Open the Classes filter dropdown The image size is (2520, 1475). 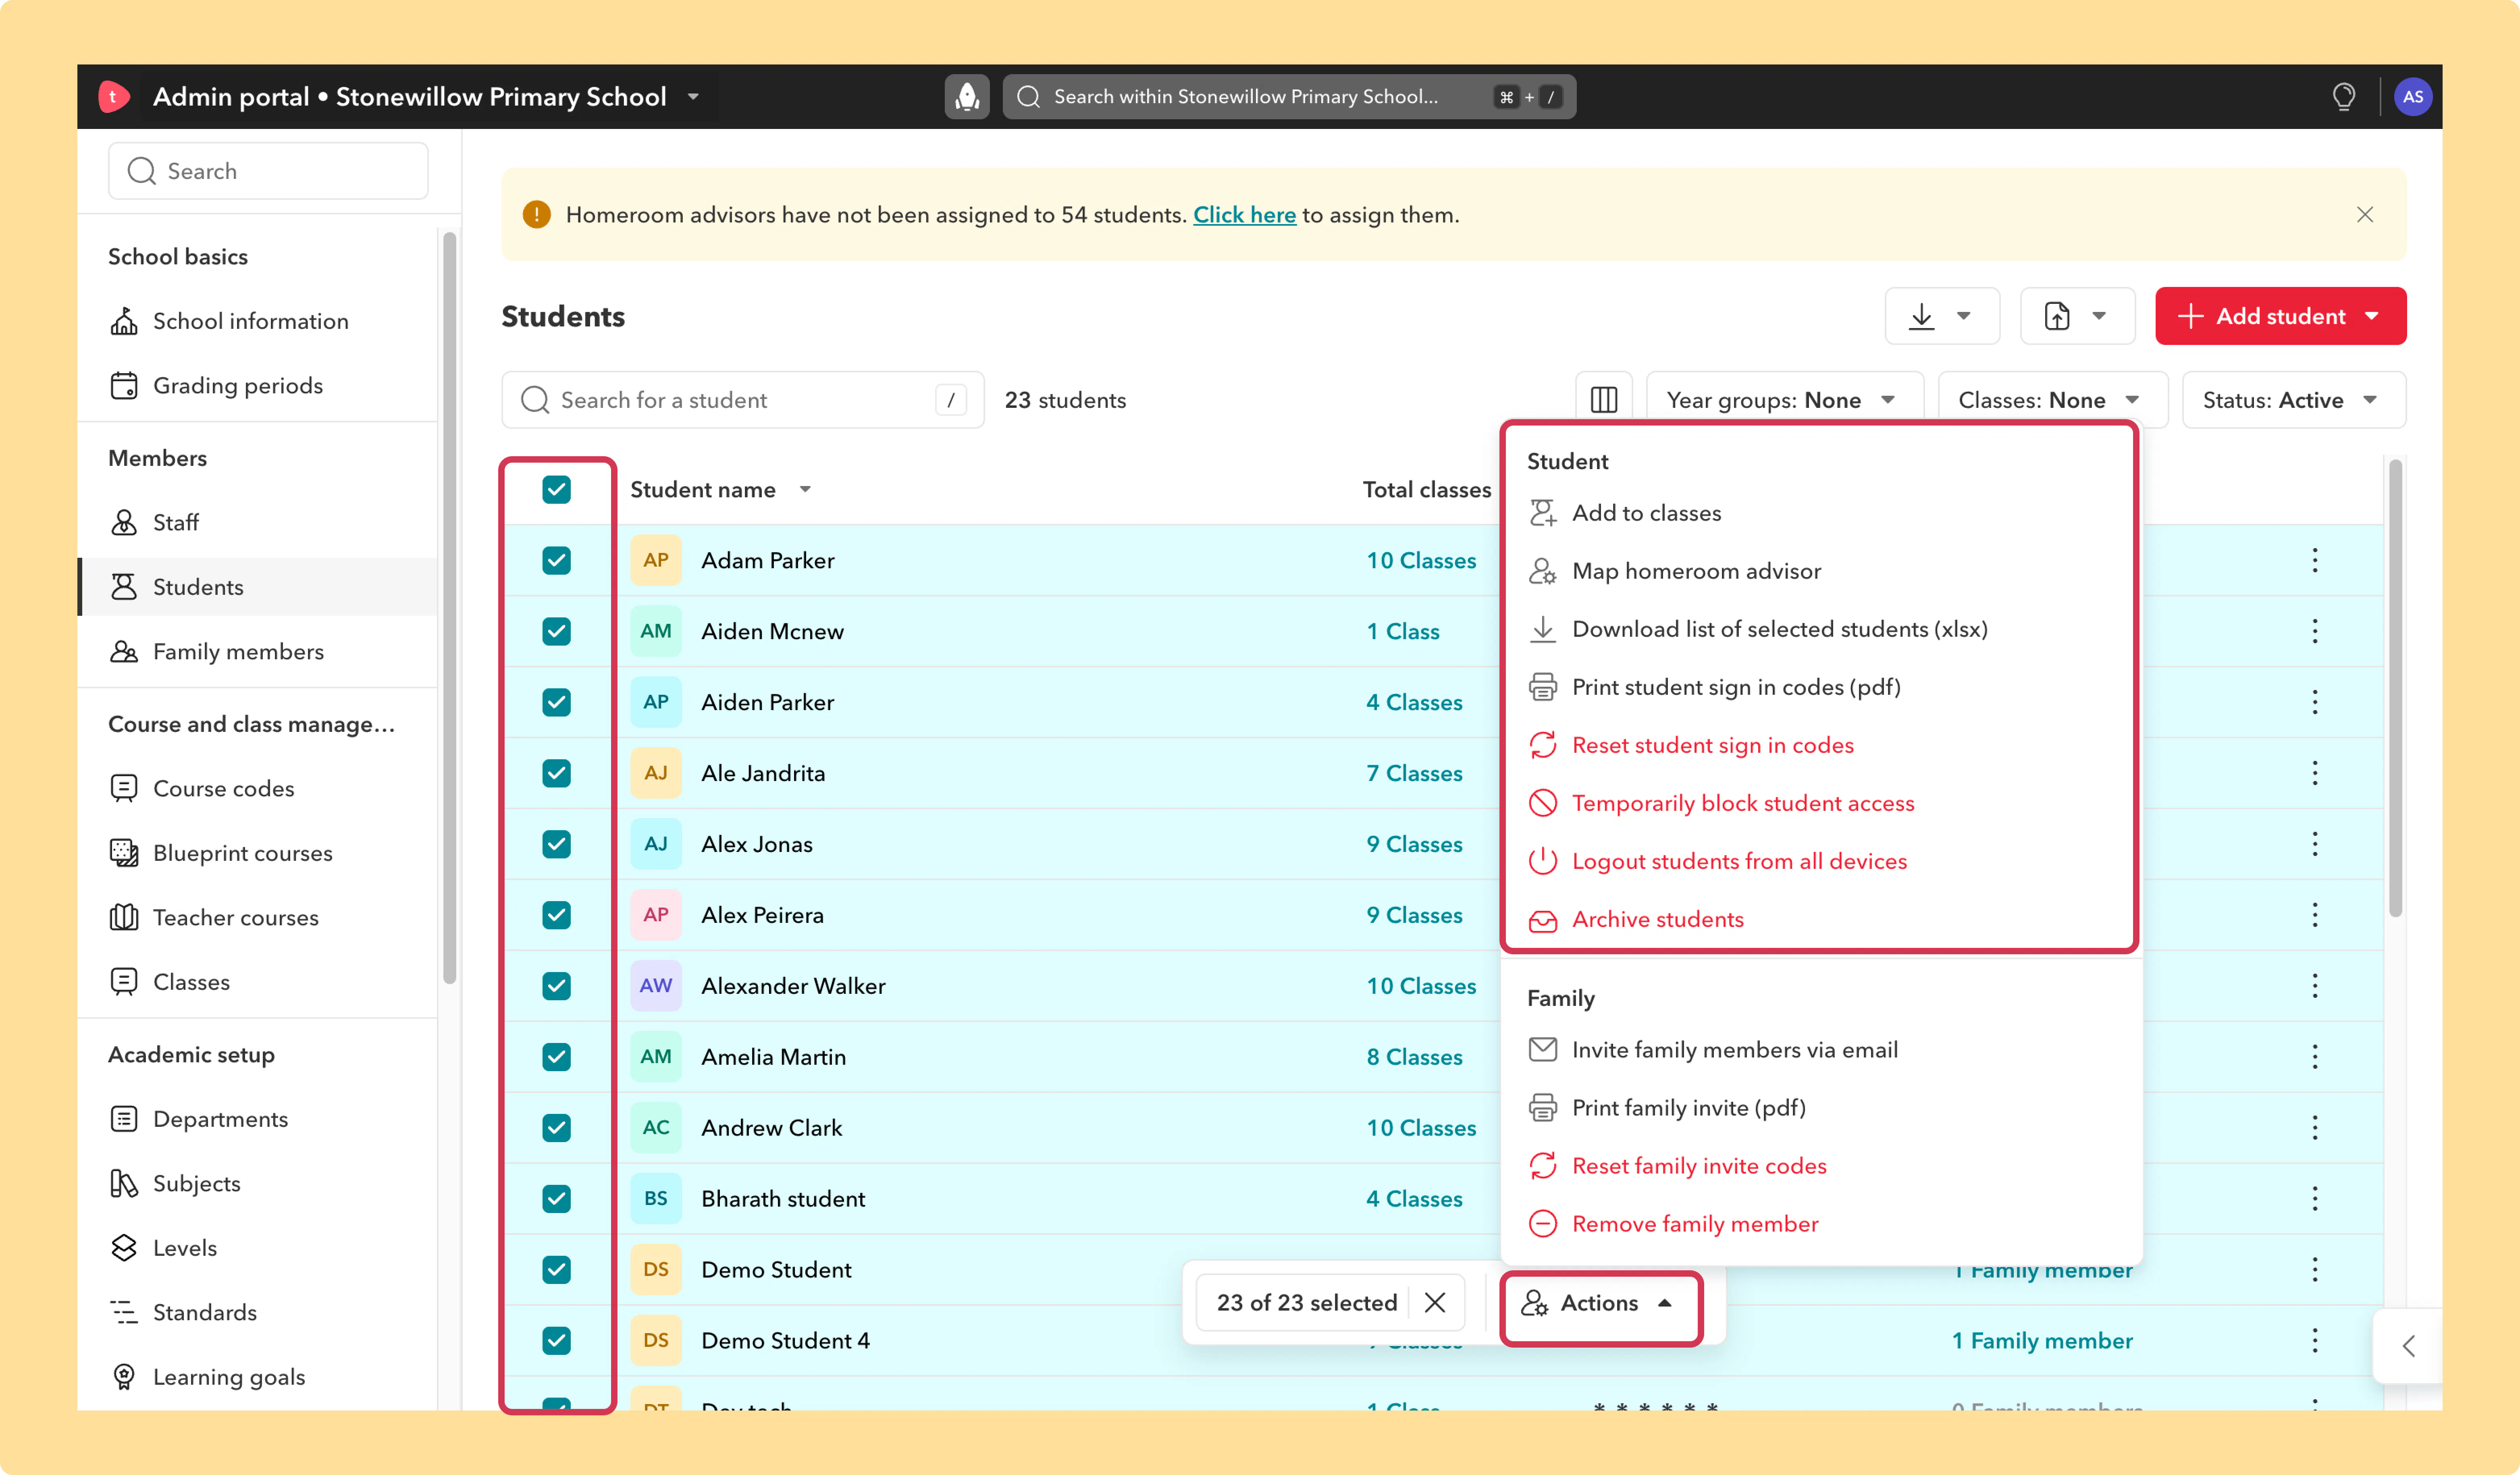click(x=2052, y=400)
